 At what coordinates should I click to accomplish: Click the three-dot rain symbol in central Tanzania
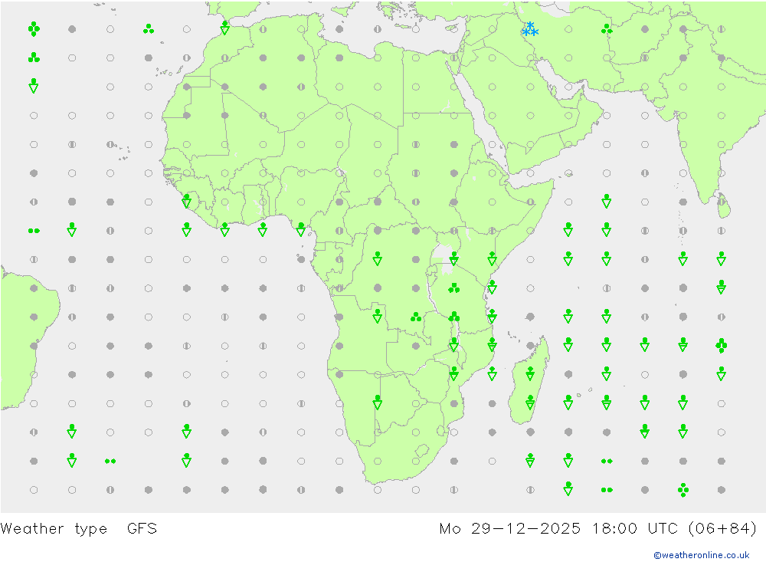tap(453, 288)
